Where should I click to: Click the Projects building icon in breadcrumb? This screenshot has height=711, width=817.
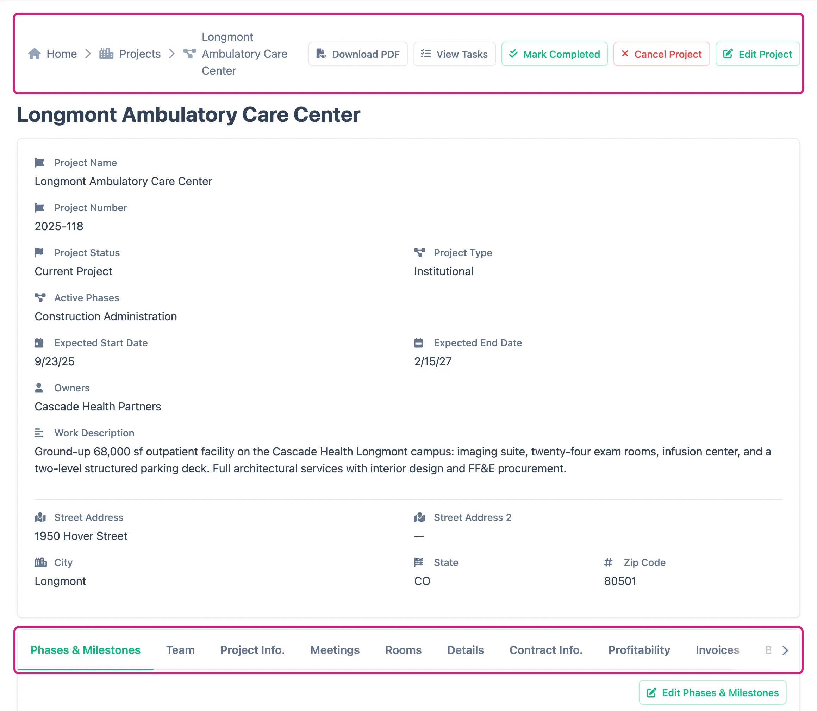pyautogui.click(x=106, y=54)
